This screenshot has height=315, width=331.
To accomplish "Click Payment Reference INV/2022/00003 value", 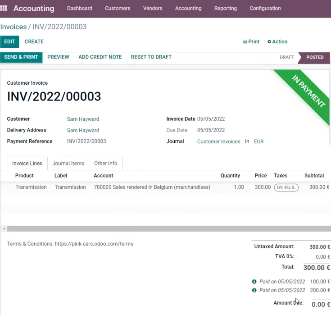I will click(x=86, y=142).
